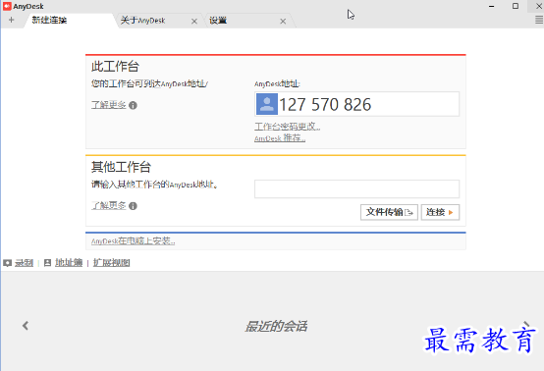The width and height of the screenshot is (544, 371).
Task: Click the user avatar icon by address
Action: tap(267, 104)
